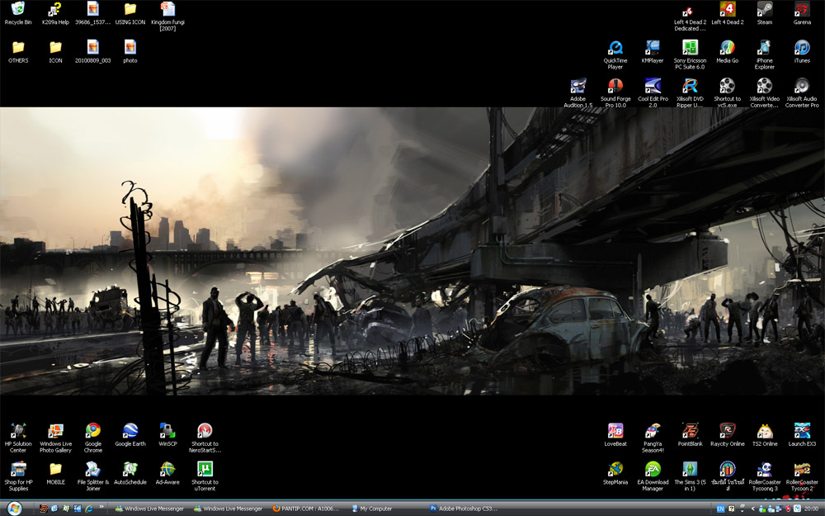Select the MOBILE folder
This screenshot has height=516, width=825.
55,473
